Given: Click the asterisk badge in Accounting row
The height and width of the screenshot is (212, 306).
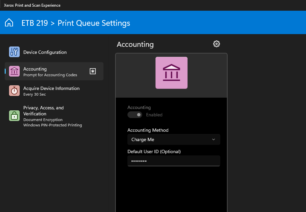Looking at the screenshot, I should 93,71.
